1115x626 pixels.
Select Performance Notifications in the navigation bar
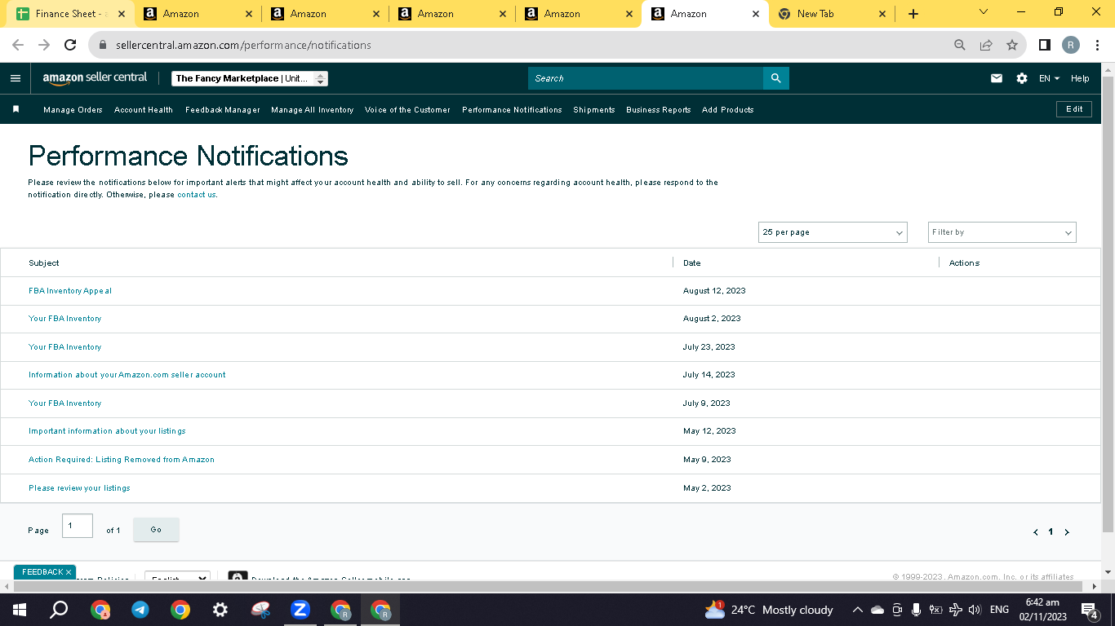(x=512, y=110)
